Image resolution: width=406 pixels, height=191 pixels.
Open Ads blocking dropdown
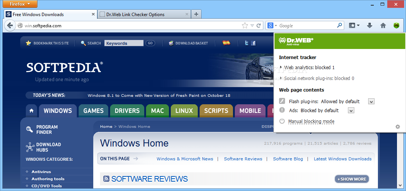click(351, 111)
